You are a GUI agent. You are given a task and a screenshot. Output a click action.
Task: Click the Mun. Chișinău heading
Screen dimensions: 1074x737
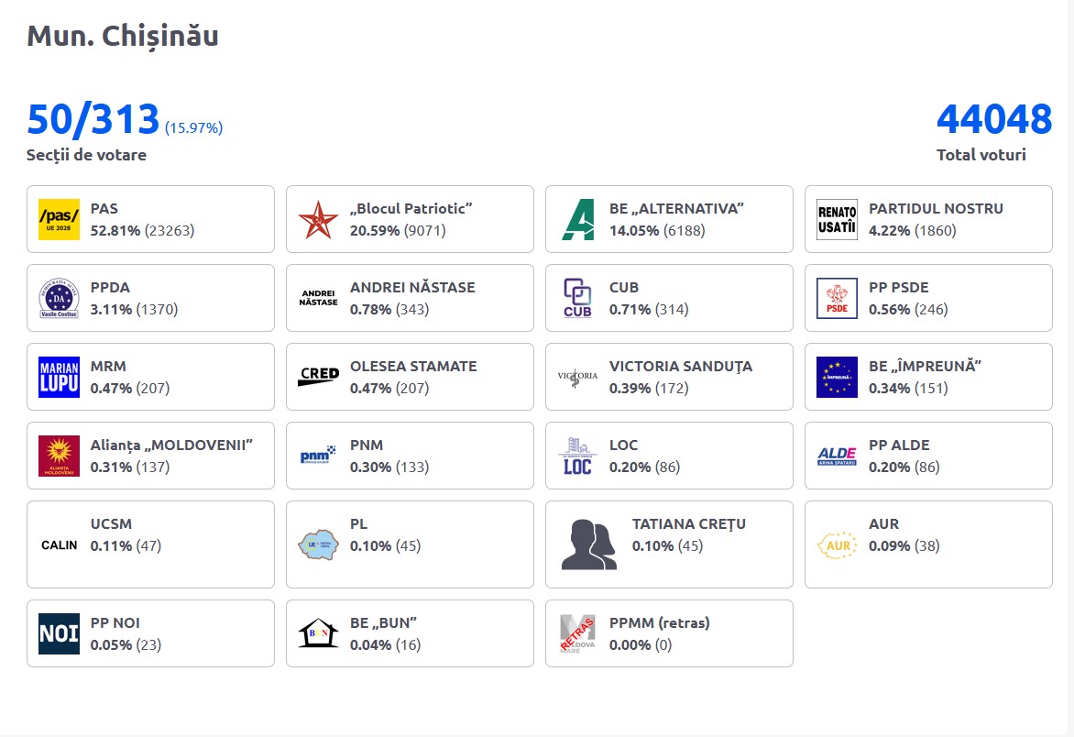coord(123,37)
